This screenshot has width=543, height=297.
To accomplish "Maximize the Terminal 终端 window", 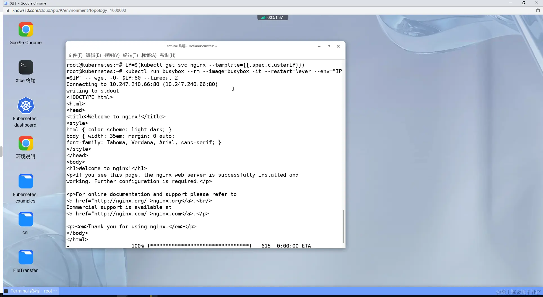I will 329,46.
